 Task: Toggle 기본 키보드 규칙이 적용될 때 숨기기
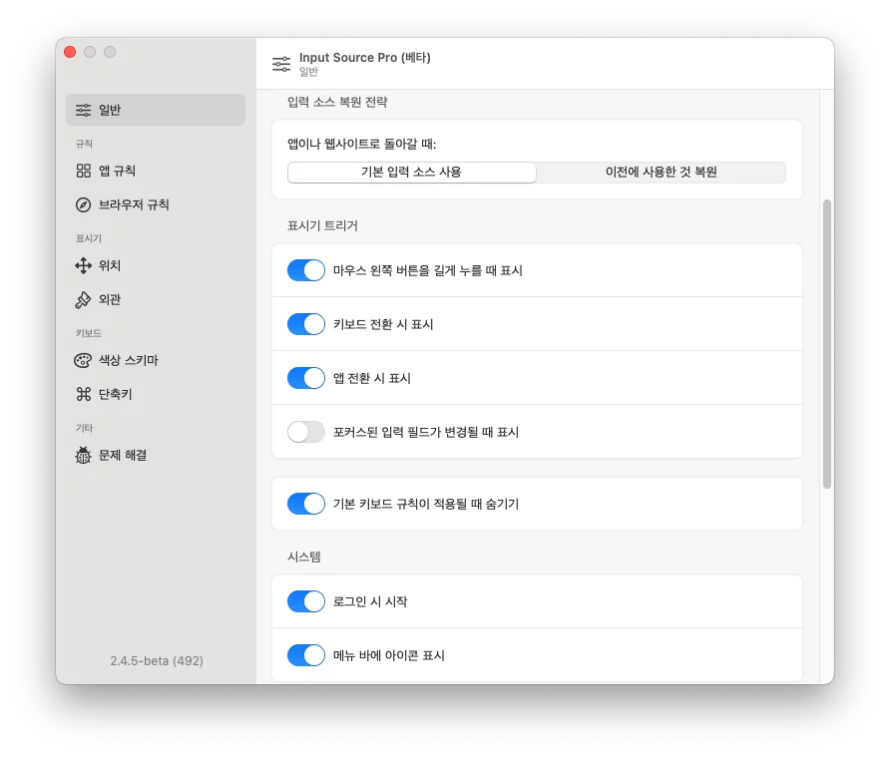point(306,504)
